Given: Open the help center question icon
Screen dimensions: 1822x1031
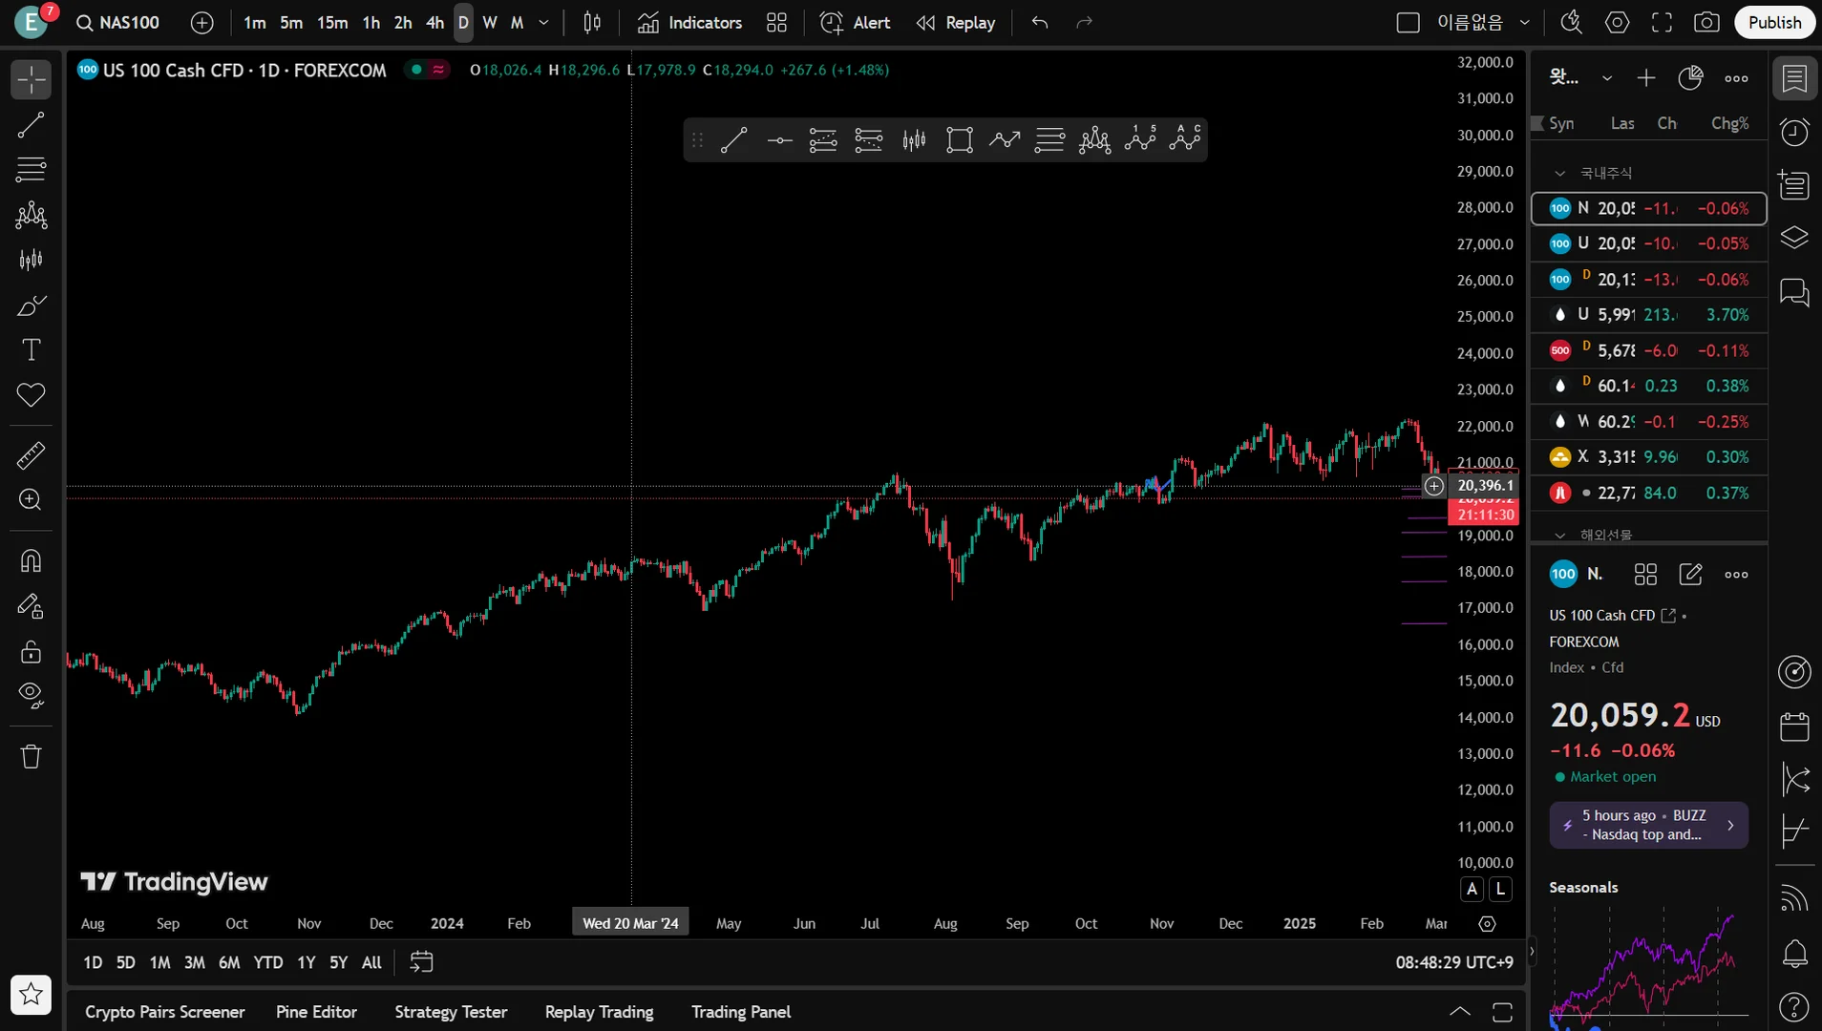Looking at the screenshot, I should [1795, 1006].
